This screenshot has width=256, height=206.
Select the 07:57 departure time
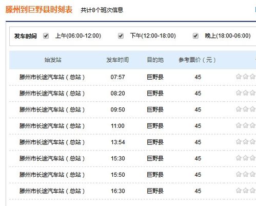tap(117, 77)
